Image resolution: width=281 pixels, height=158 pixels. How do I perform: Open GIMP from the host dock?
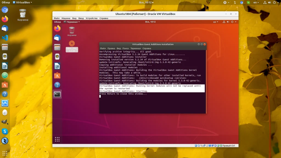tap(5, 122)
